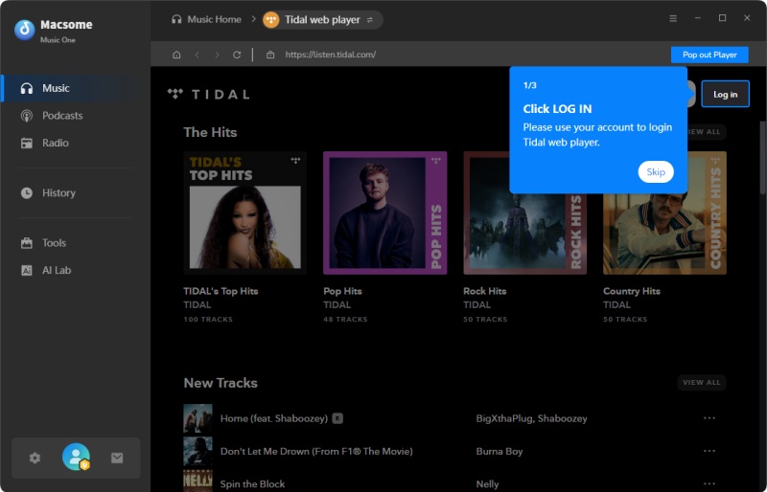Click the vertical page scrollbar
The image size is (767, 492).
tap(762, 156)
